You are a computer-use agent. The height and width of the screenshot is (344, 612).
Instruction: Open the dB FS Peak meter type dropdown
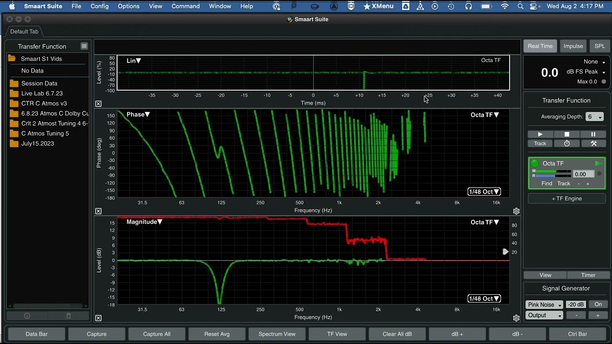click(x=586, y=72)
